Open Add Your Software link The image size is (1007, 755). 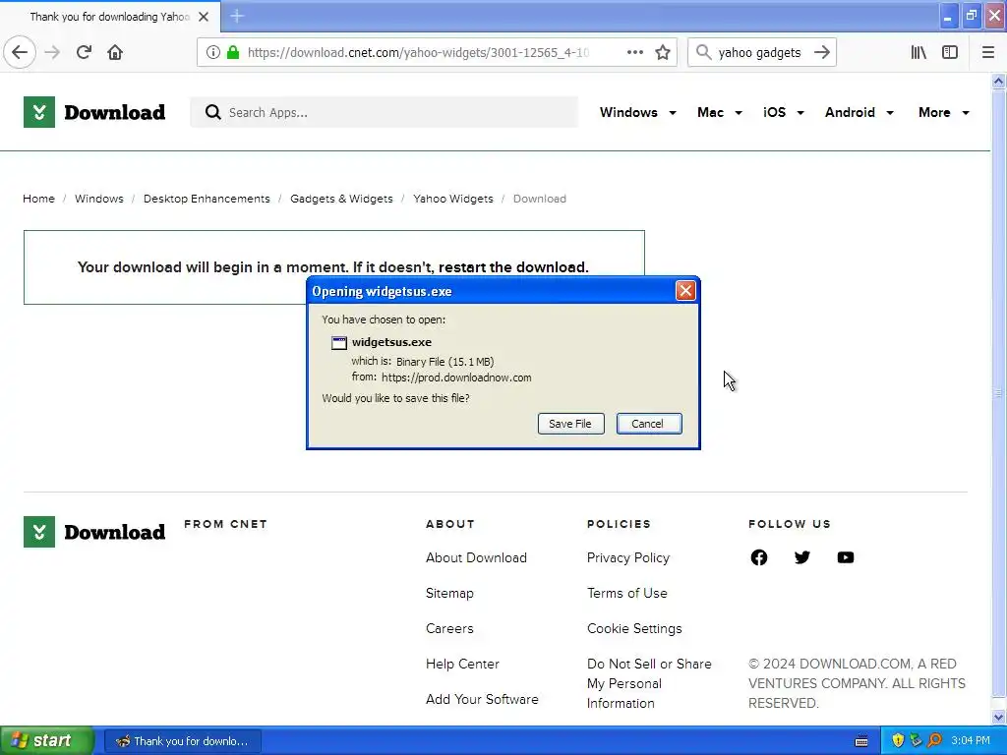tap(482, 699)
